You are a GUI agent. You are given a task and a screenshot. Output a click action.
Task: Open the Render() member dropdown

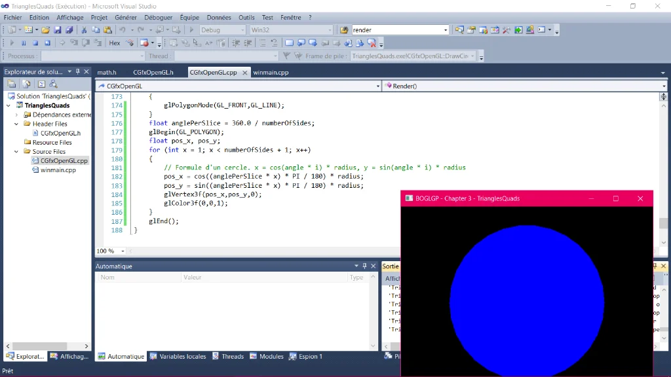(664, 86)
